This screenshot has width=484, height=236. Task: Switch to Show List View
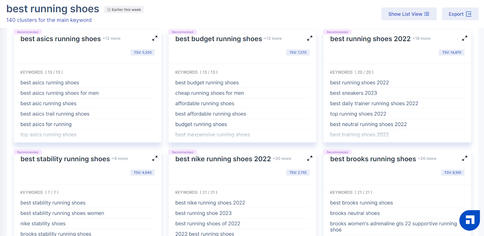click(x=409, y=14)
